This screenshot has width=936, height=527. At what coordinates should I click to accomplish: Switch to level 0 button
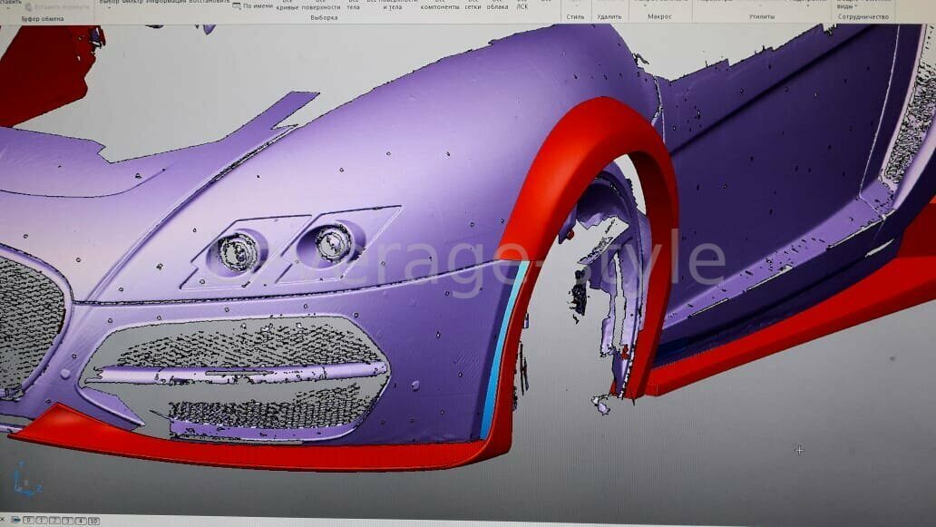[x=29, y=521]
